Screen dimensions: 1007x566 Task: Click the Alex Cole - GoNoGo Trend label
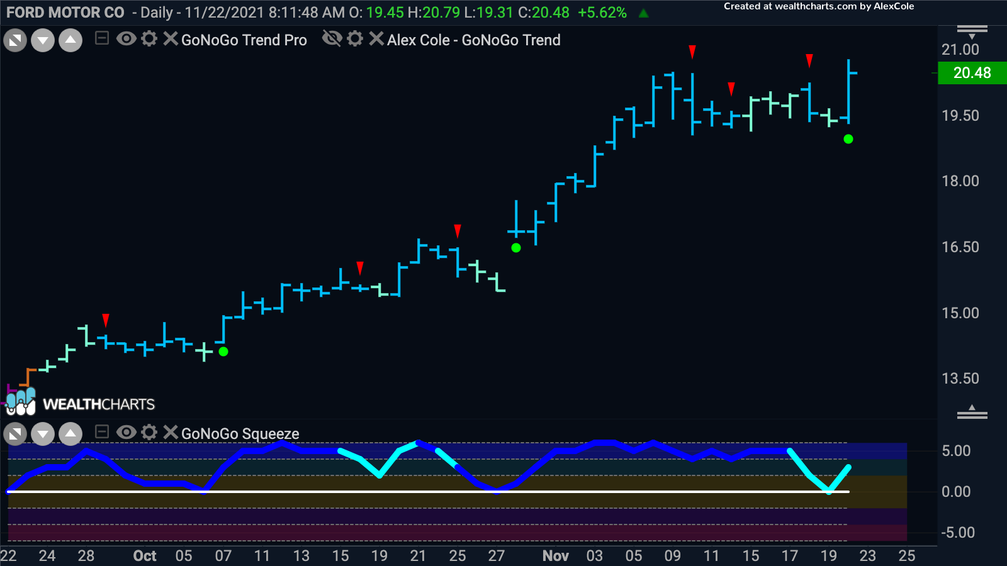point(474,40)
